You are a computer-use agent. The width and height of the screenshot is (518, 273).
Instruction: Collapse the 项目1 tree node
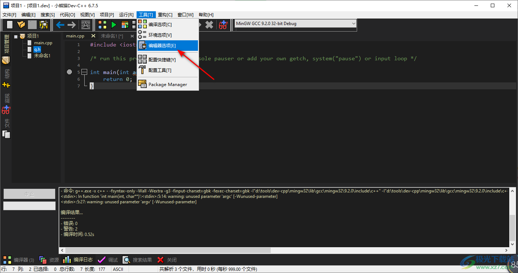[x=16, y=36]
